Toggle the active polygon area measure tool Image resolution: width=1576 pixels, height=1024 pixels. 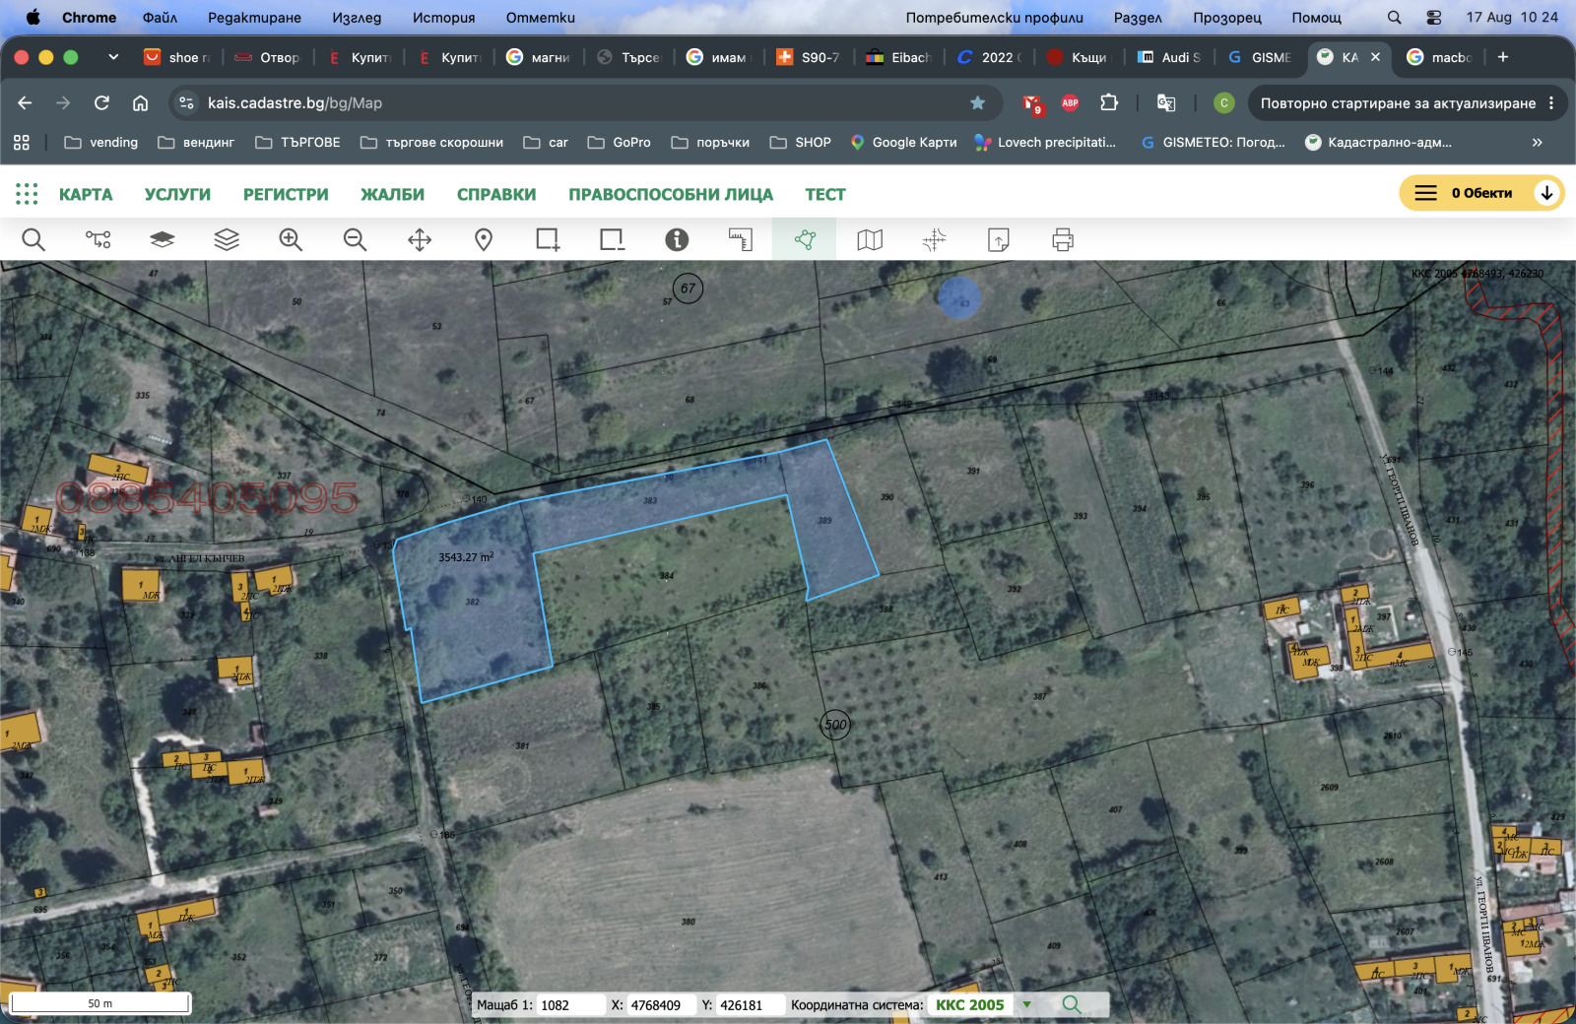805,239
